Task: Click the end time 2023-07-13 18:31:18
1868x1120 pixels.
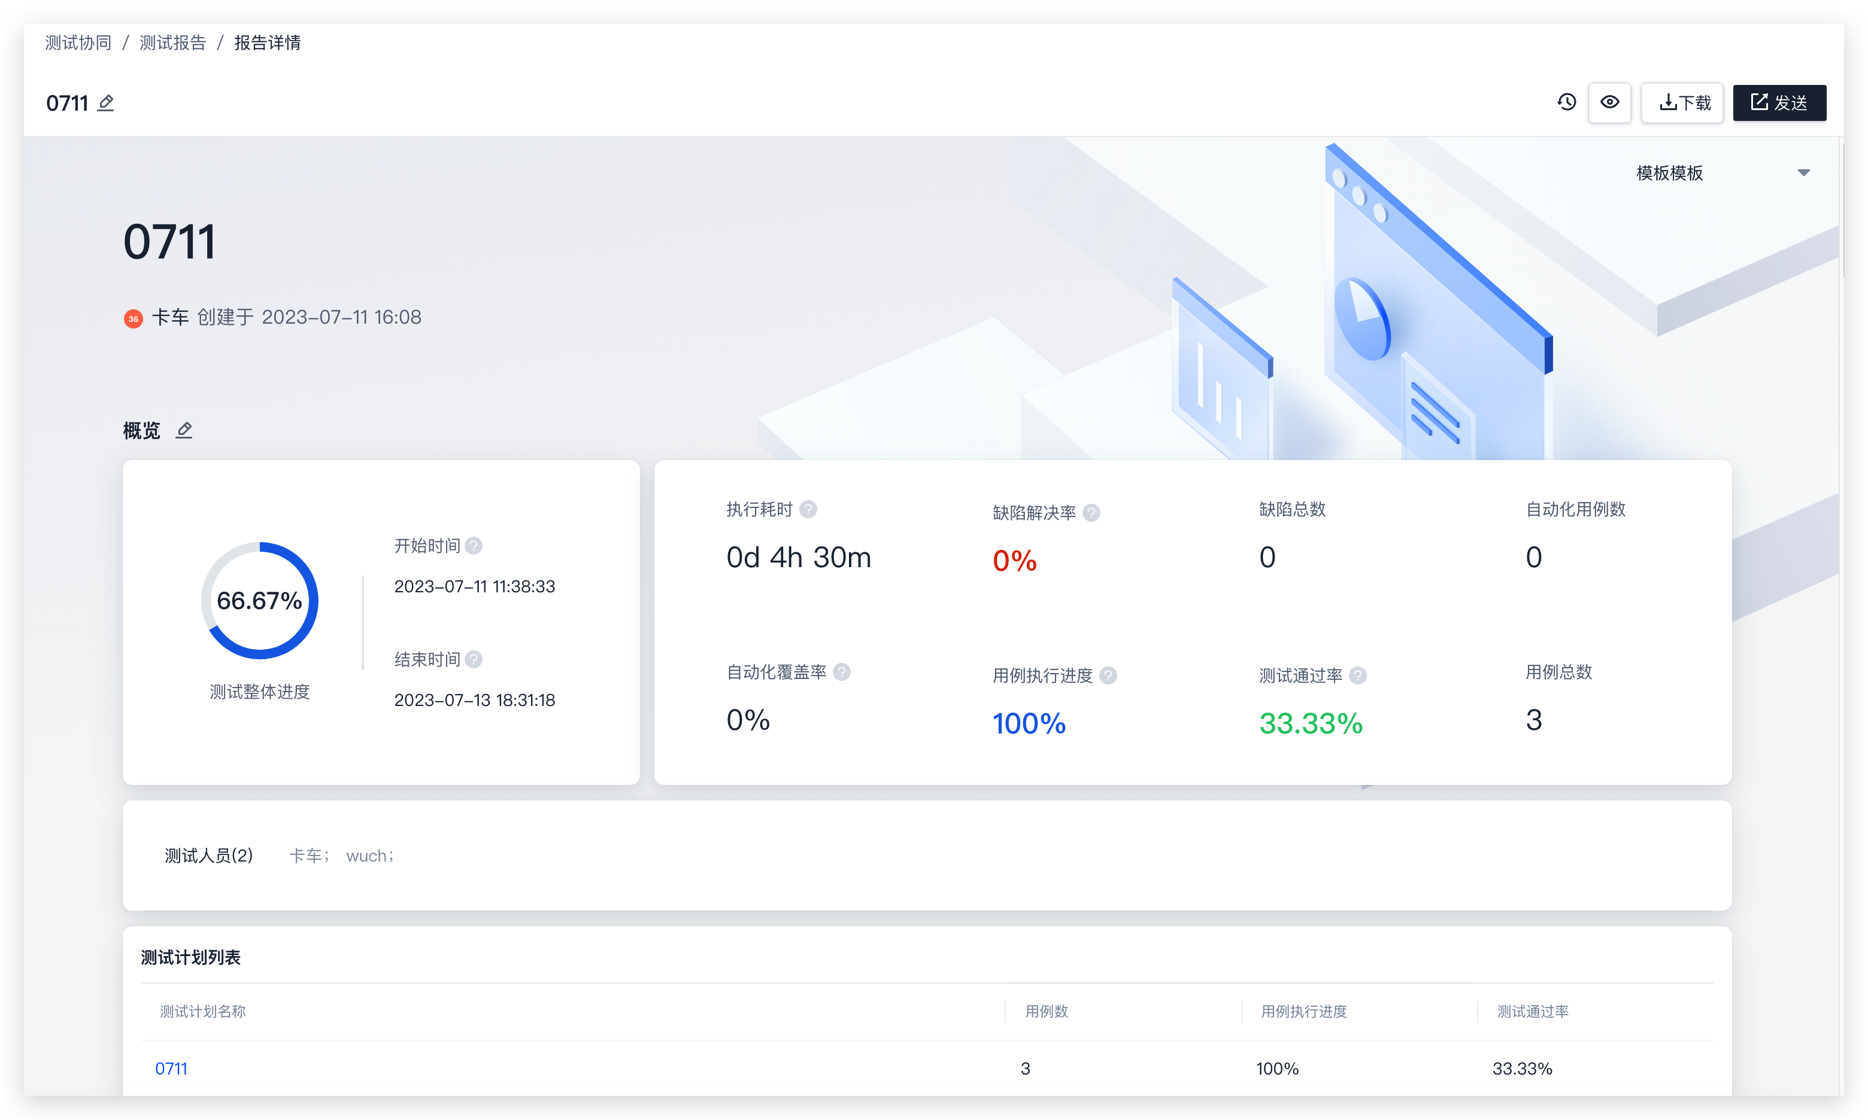Action: [474, 699]
